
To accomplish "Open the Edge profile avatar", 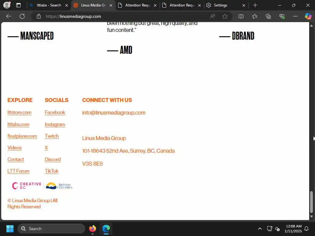I will tap(7, 5).
